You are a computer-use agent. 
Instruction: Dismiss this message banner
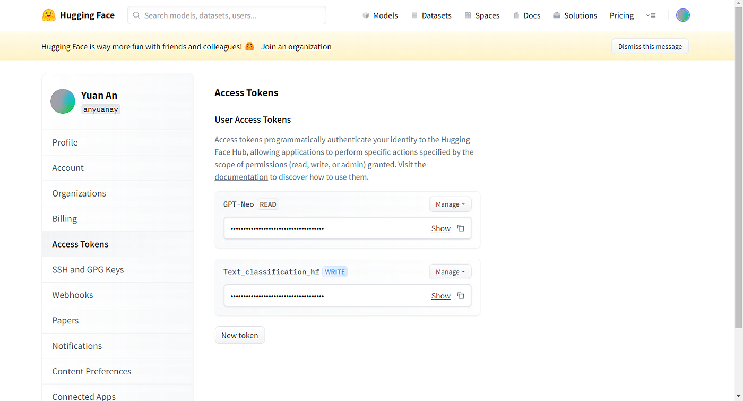click(650, 47)
